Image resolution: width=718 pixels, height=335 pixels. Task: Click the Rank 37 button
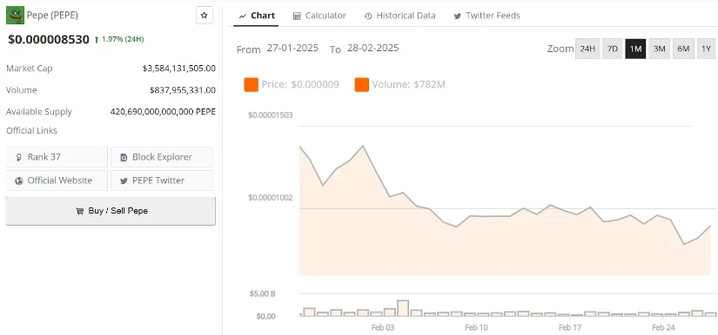click(57, 157)
